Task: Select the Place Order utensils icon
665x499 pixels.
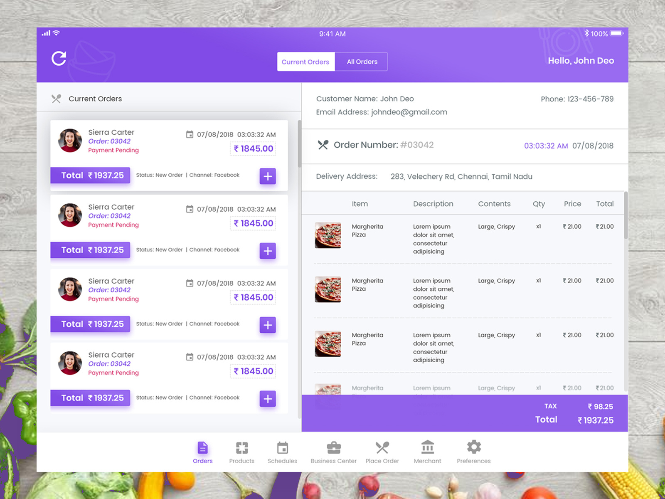Action: tap(382, 448)
